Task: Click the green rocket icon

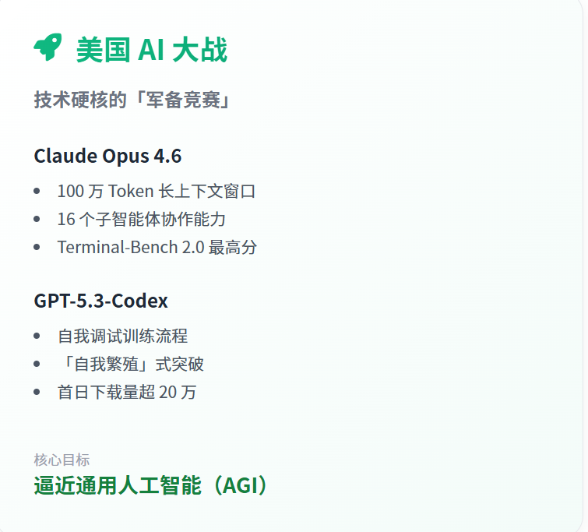Action: [47, 48]
